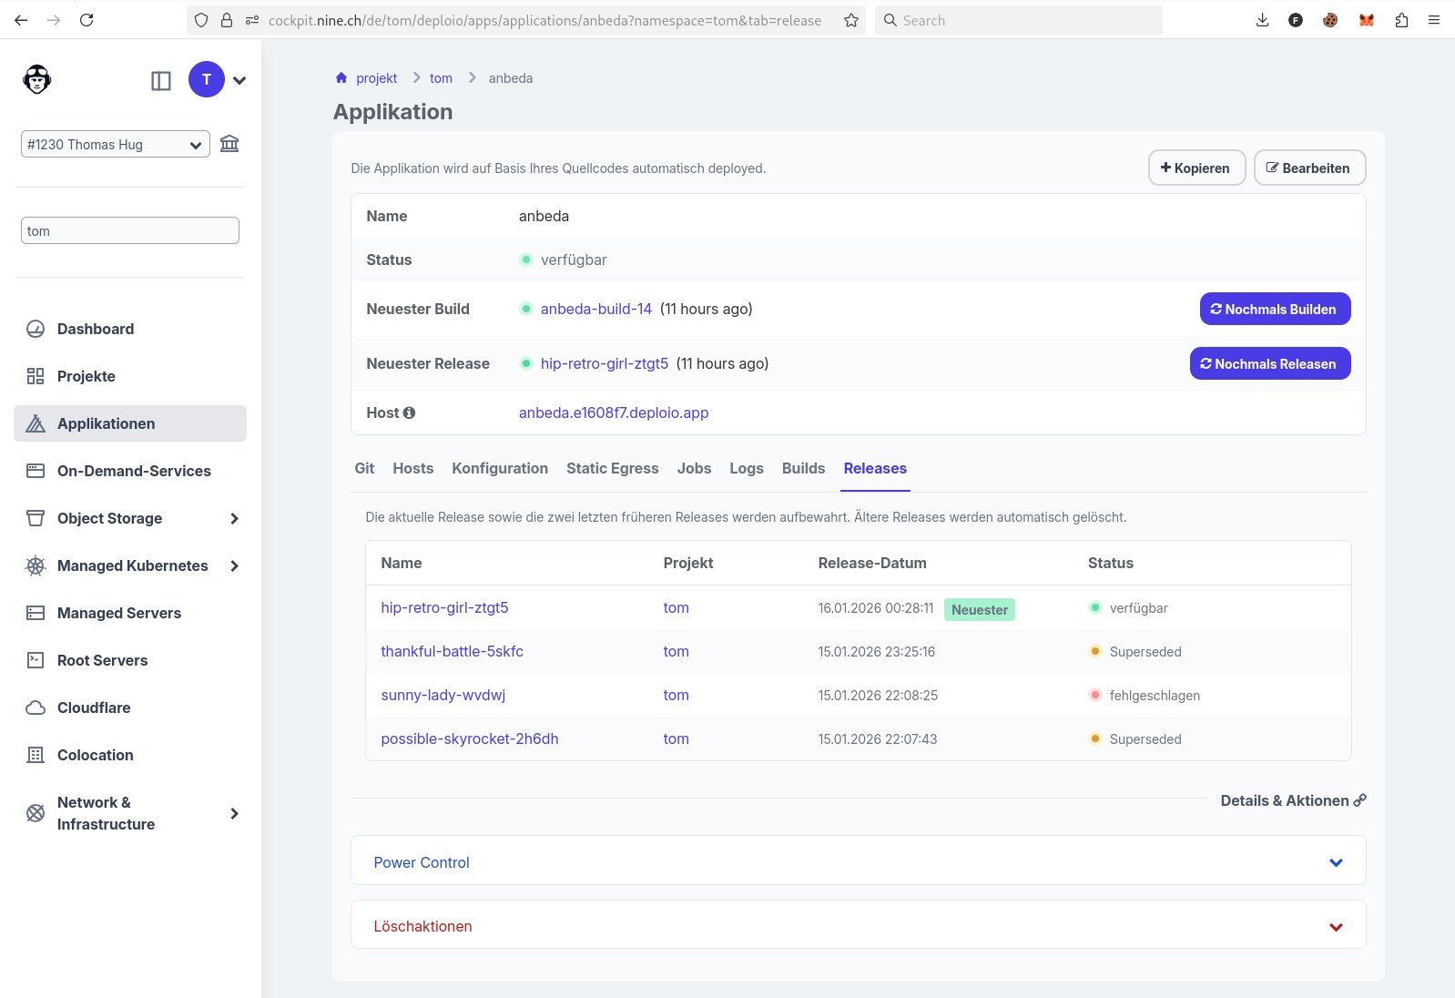Bookmark this page with the star icon
Image resolution: width=1455 pixels, height=998 pixels.
tap(851, 20)
